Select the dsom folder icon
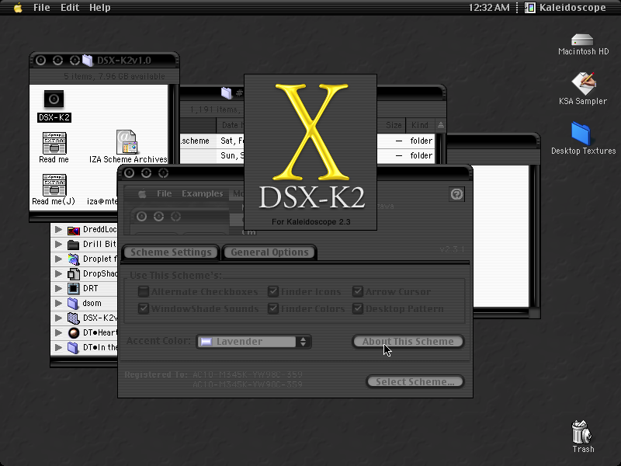 pyautogui.click(x=73, y=303)
